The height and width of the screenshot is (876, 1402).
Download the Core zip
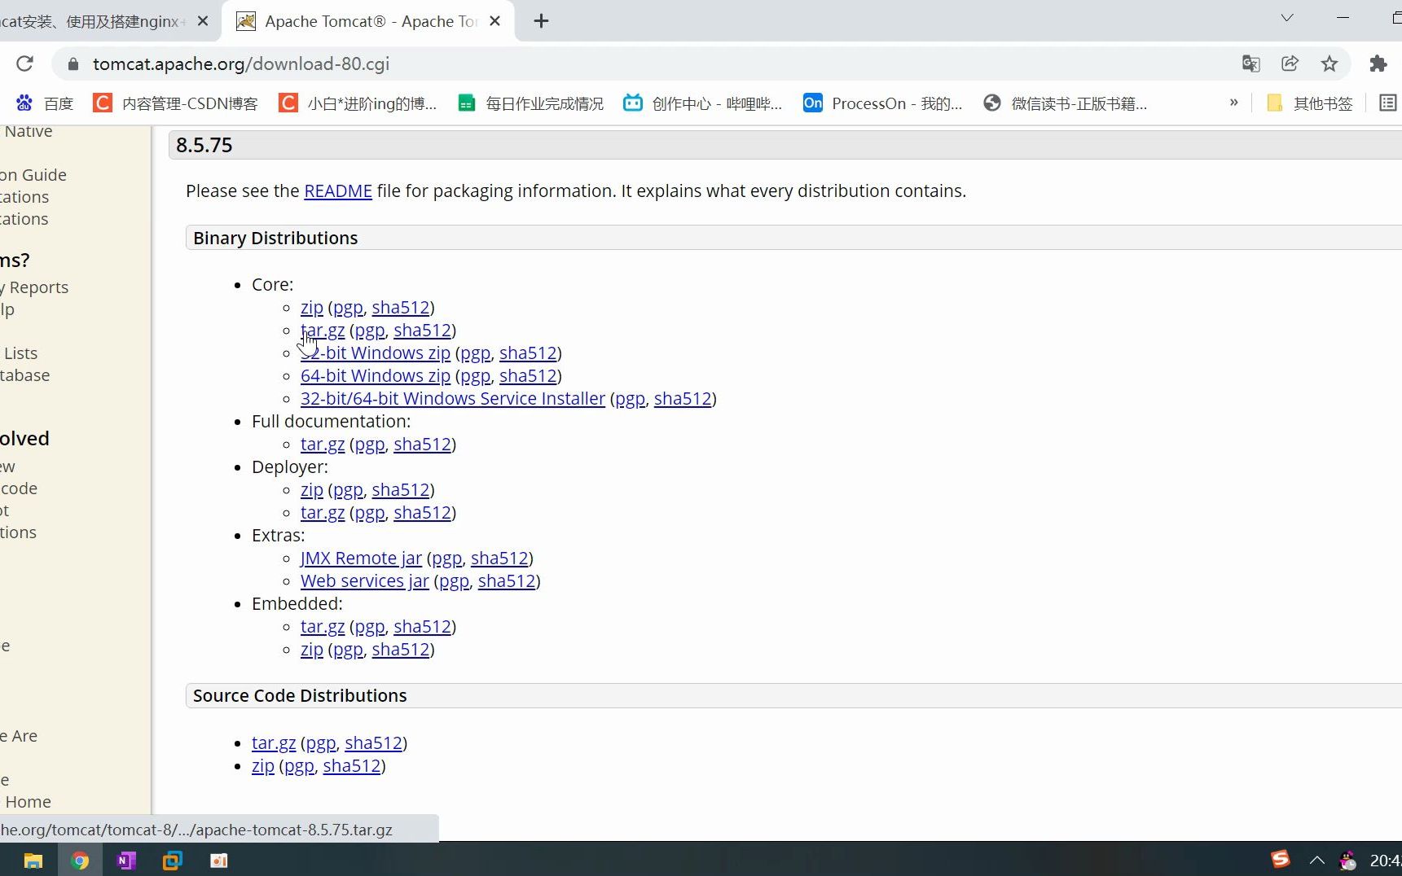click(312, 308)
